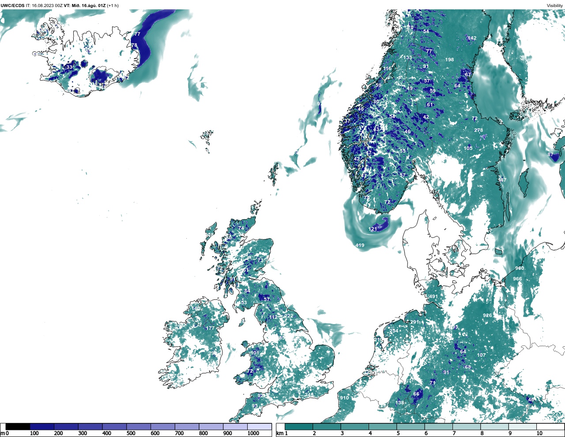
Task: Click the 8–9 km pale swatch
Action: point(494,426)
